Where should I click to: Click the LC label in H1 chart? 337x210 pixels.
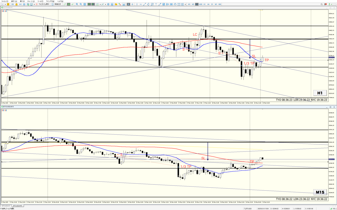click(x=195, y=34)
